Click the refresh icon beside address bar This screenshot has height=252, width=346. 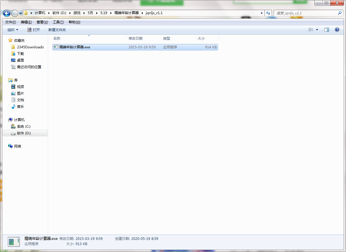click(268, 13)
